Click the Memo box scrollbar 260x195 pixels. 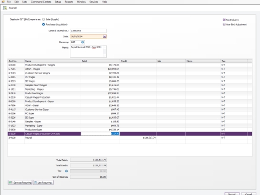[105, 51]
